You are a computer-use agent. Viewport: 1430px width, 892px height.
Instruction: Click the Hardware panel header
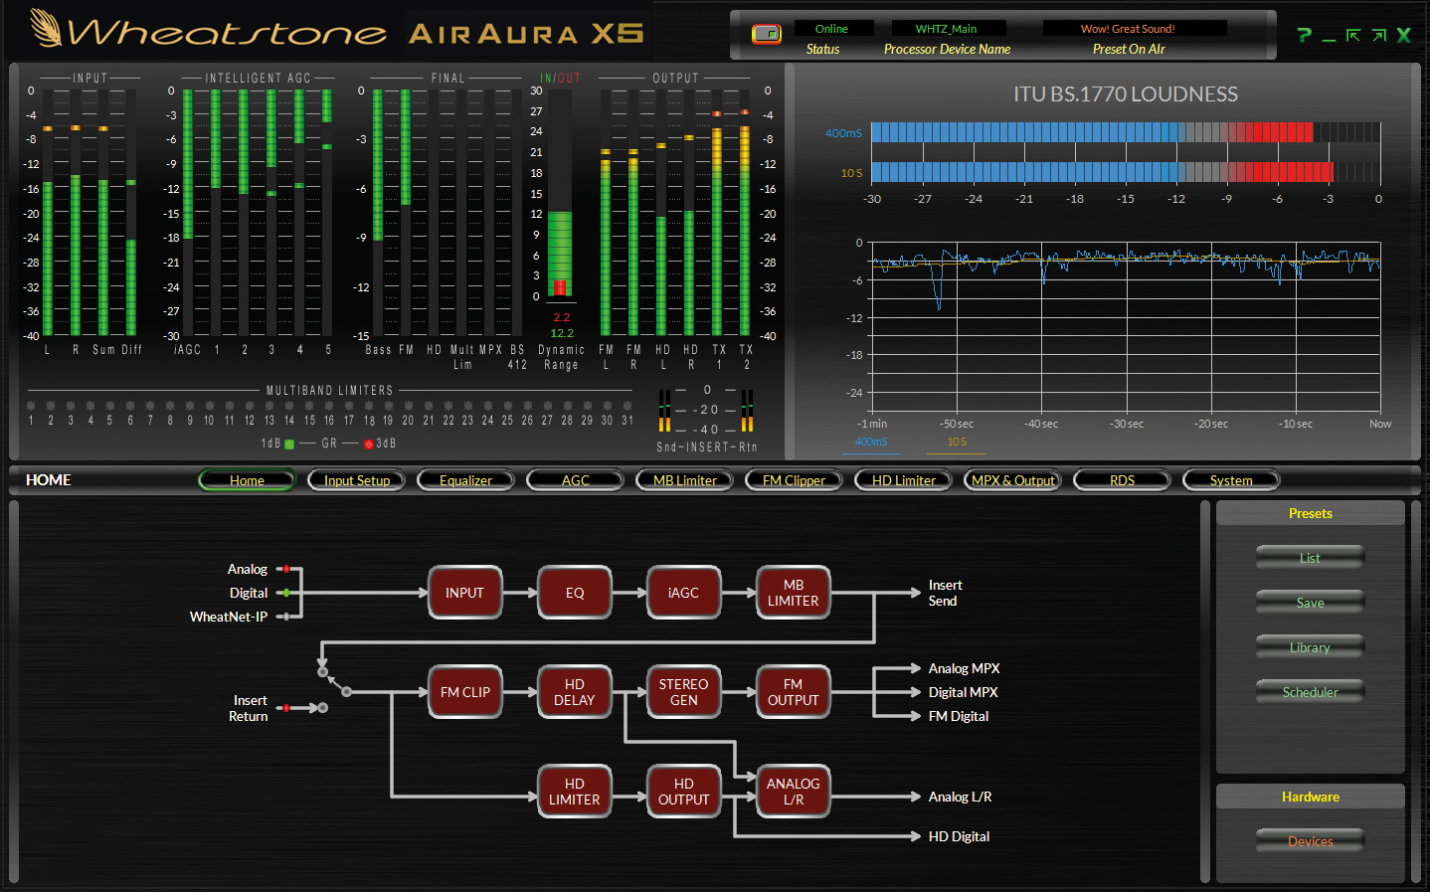[1311, 797]
